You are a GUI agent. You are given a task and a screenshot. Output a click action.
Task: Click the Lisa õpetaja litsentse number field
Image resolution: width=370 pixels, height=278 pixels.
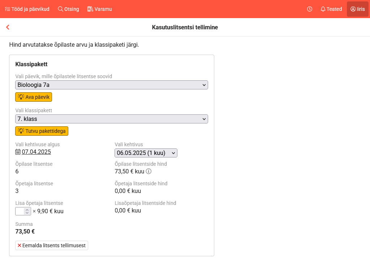coord(20,211)
